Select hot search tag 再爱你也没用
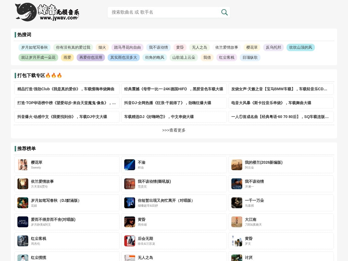Viewport: 348px width, 261px height. click(x=91, y=57)
